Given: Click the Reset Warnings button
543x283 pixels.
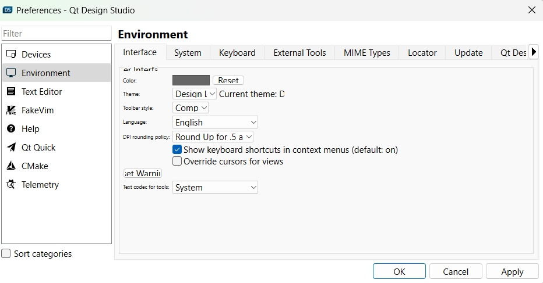Looking at the screenshot, I should pos(143,173).
